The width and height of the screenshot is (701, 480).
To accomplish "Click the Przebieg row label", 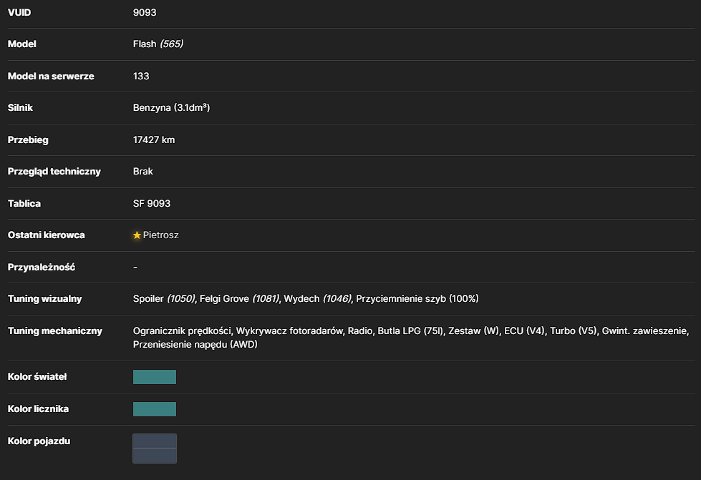I will pyautogui.click(x=28, y=139).
